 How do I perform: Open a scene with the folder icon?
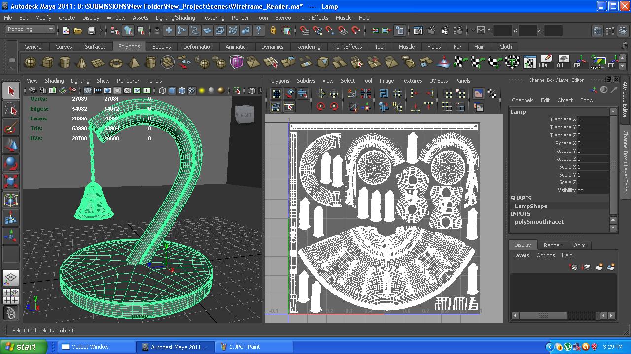point(78,30)
